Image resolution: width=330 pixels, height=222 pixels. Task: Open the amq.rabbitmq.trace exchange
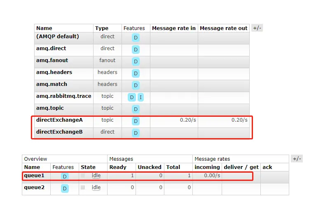[x=64, y=96]
